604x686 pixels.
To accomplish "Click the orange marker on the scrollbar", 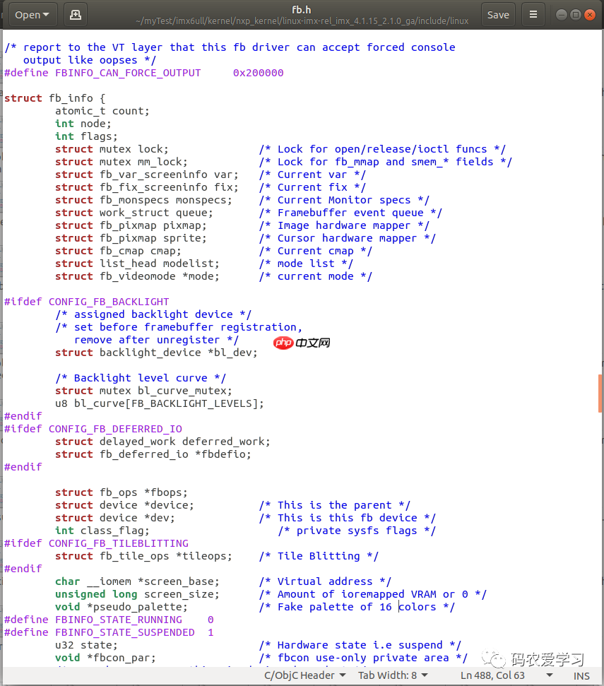I will 600,393.
